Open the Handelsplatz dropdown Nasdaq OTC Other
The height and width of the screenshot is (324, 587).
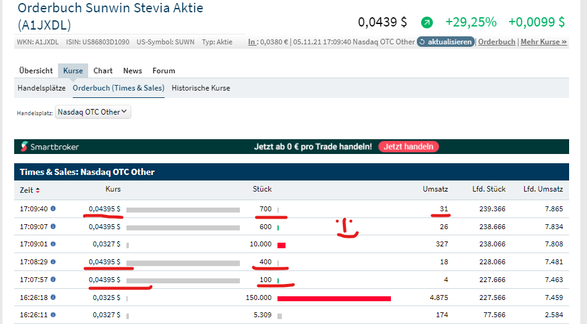(92, 112)
